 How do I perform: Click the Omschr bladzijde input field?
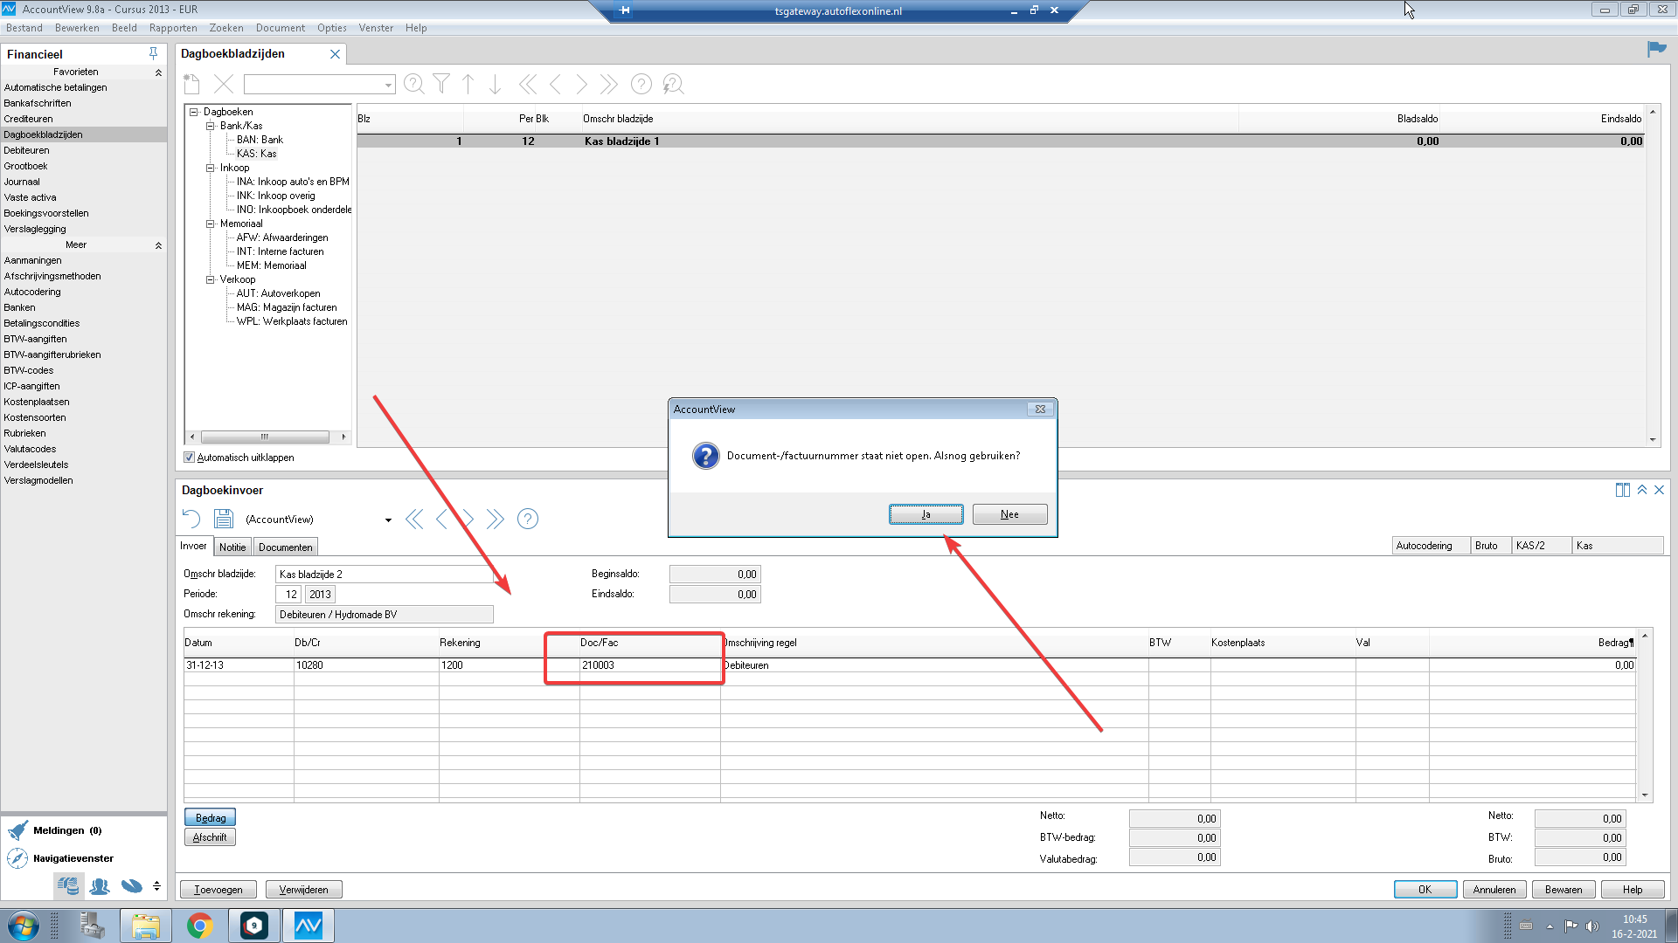pyautogui.click(x=385, y=575)
